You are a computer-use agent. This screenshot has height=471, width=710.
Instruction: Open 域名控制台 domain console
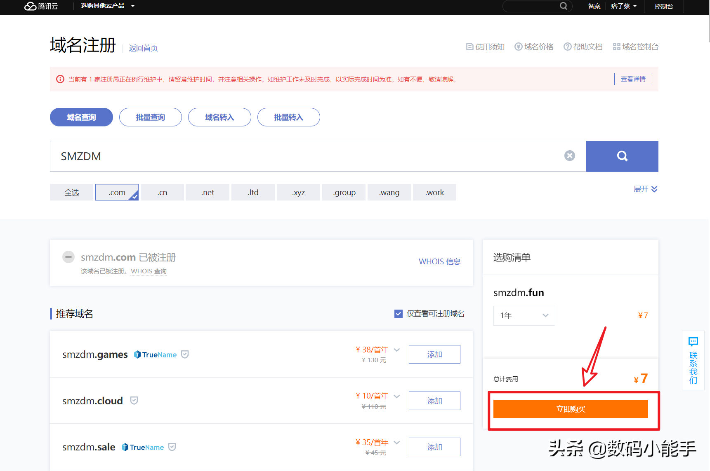636,47
